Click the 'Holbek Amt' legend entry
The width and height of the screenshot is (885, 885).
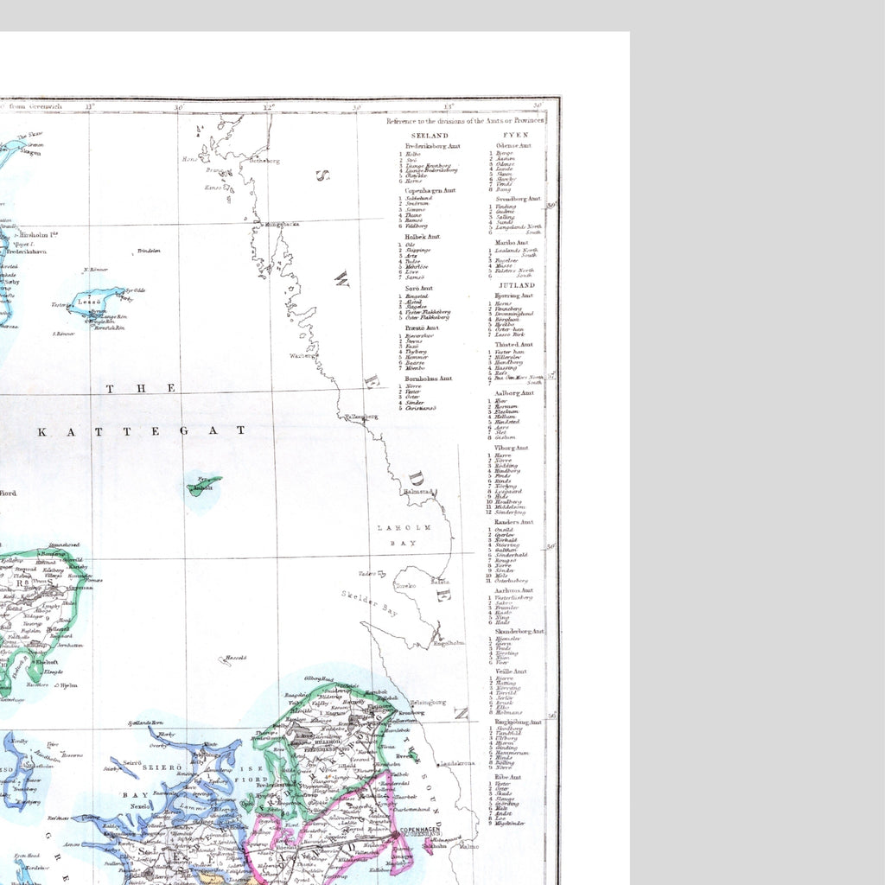[x=422, y=237]
